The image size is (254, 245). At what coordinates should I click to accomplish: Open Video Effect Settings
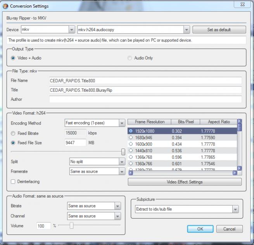pyautogui.click(x=185, y=182)
